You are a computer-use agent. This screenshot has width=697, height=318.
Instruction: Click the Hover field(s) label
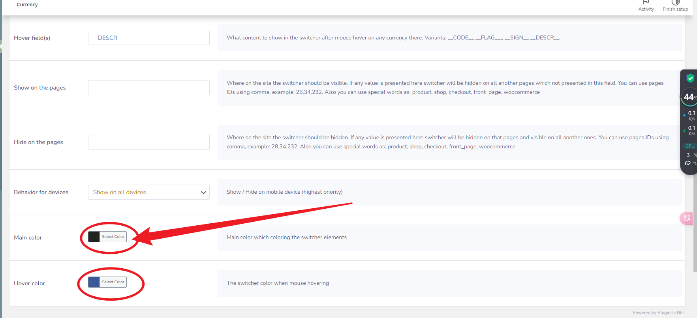coord(32,38)
